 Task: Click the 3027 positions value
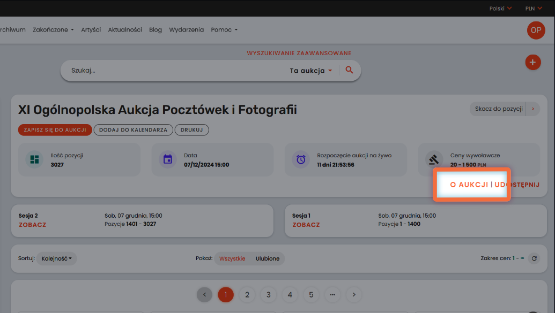tap(57, 165)
